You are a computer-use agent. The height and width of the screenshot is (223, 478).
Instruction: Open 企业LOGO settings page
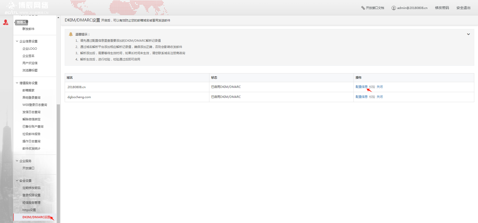pos(30,49)
